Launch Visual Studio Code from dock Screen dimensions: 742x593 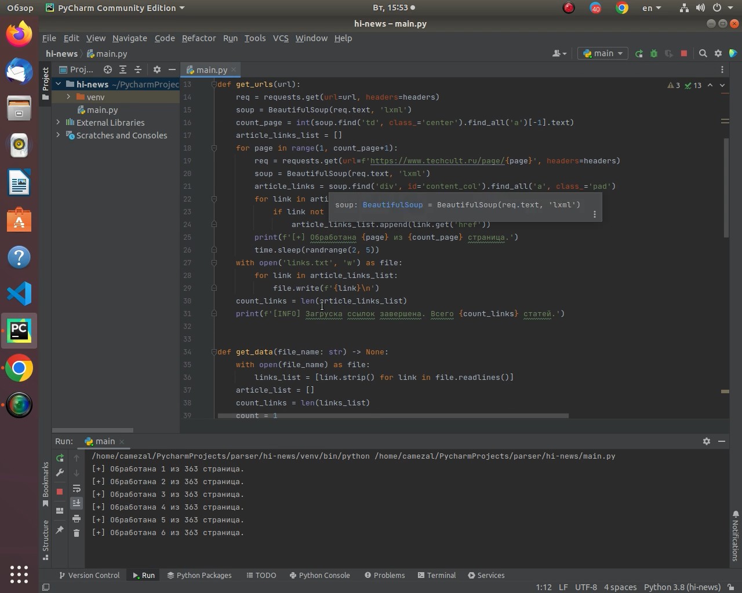tap(19, 294)
